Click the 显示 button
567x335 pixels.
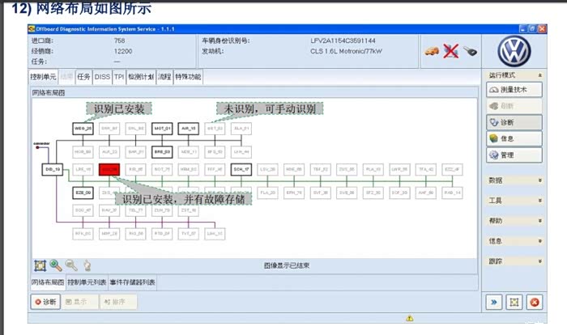point(80,302)
